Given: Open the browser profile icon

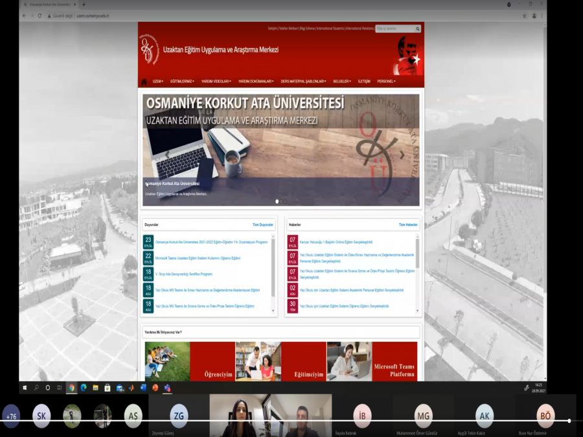Looking at the screenshot, I should click(x=534, y=16).
